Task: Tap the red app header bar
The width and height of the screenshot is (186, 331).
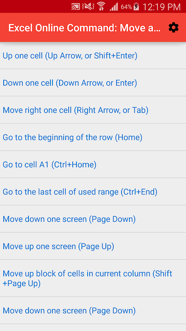Action: tap(93, 27)
